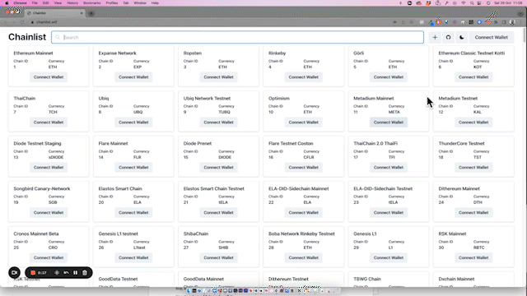Close the Chainlist browser tab
The width and height of the screenshot is (527, 296).
82,13
